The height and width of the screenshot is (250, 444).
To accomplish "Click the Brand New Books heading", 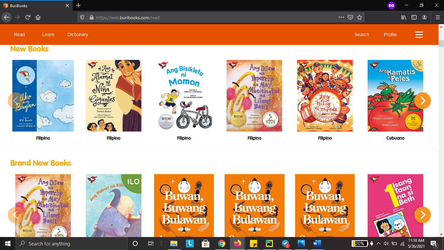I will [41, 163].
